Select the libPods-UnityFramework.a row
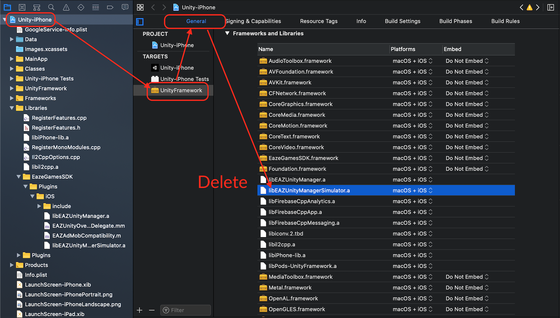The width and height of the screenshot is (560, 318). 386,266
